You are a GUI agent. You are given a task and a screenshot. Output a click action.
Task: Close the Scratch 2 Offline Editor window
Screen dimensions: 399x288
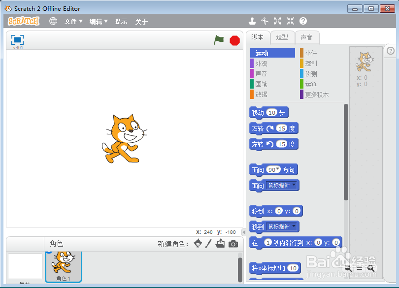[x=387, y=9]
